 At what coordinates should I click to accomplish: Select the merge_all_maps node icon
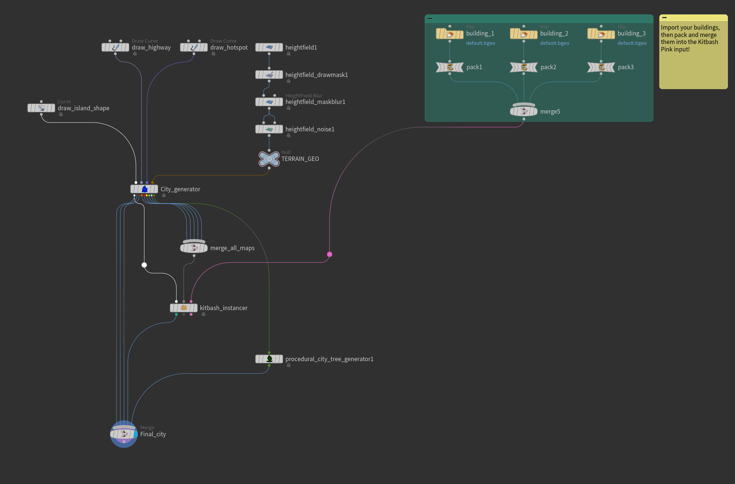194,248
